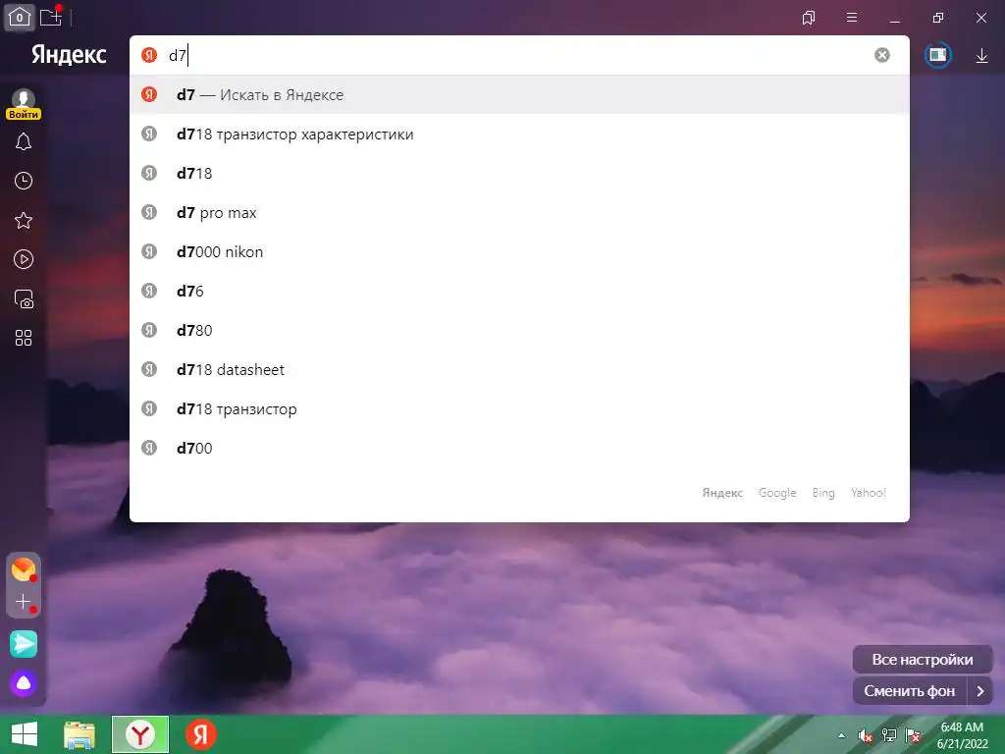Open the browser hamburger menu
Screen dimensions: 1005x754
852,18
